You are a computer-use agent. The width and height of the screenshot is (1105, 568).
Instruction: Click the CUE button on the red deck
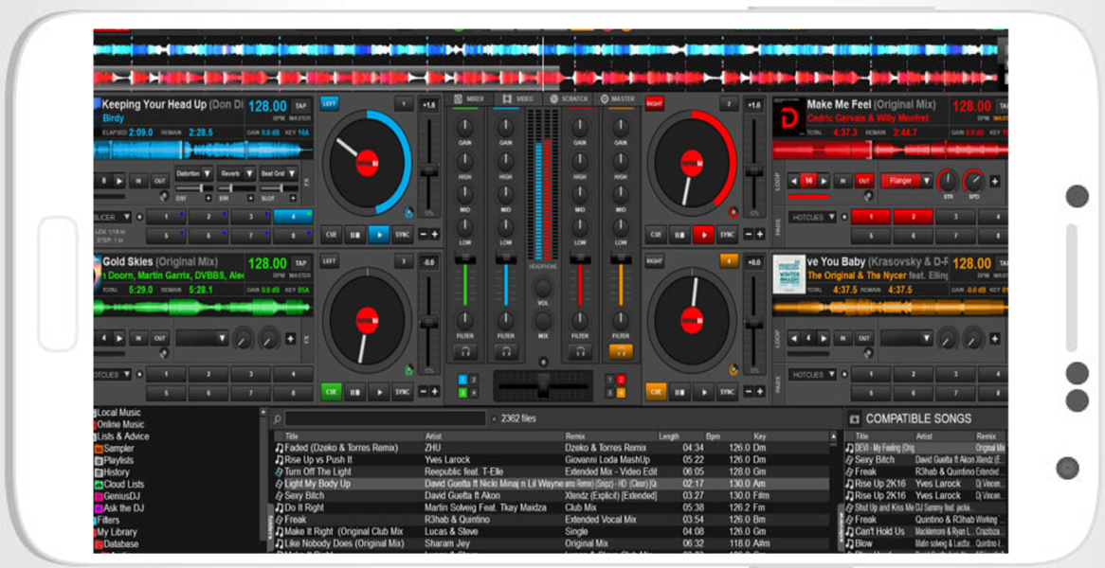pos(656,235)
